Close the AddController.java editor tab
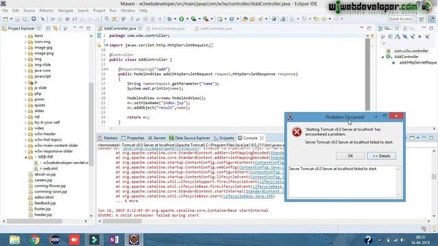The height and width of the screenshot is (246, 438). (140, 29)
